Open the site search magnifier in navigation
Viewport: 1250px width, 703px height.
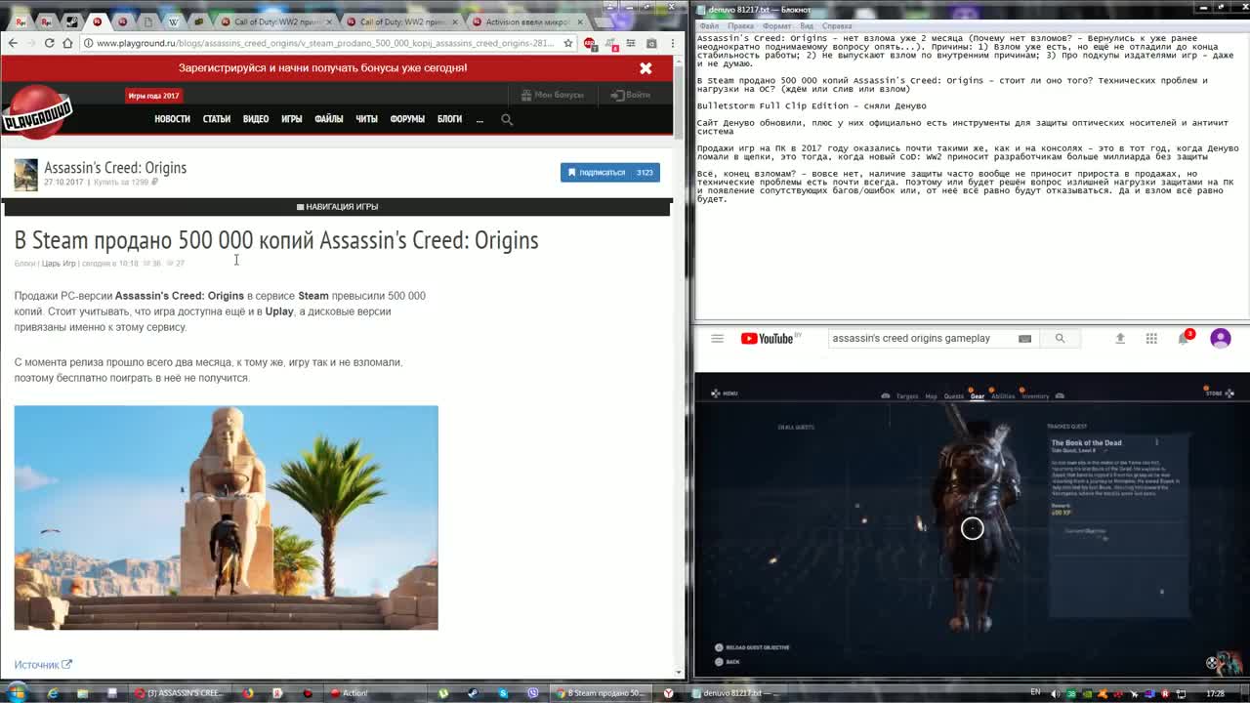(507, 119)
